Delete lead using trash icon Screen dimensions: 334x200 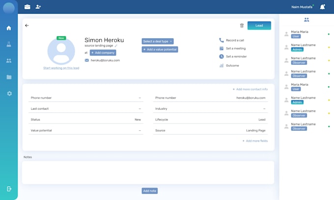point(242,25)
